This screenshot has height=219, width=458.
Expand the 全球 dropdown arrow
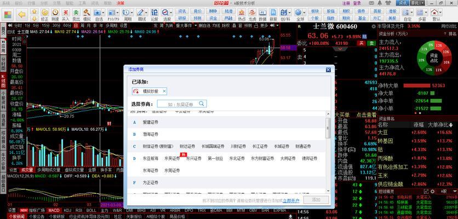coord(304,13)
